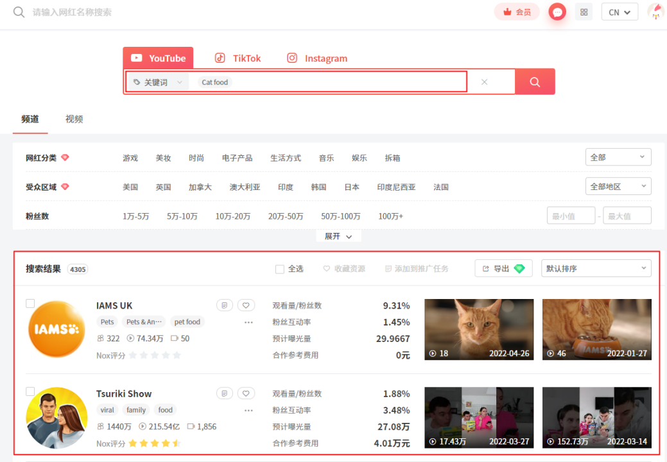
Task: Click the red search magnifier button
Action: click(535, 82)
